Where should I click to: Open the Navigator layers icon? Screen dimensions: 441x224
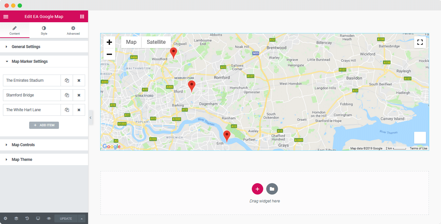pos(16,218)
